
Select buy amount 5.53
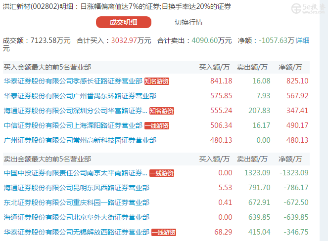click(x=225, y=188)
